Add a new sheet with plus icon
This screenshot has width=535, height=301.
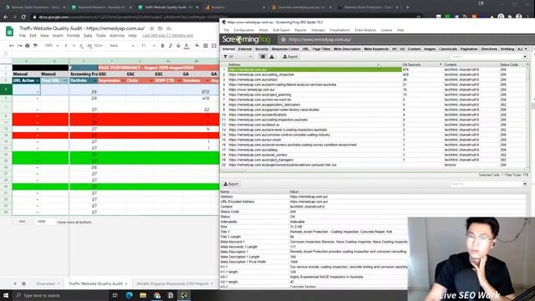click(15, 283)
